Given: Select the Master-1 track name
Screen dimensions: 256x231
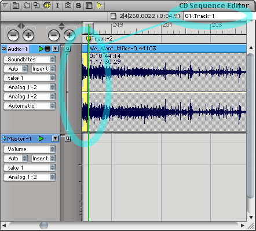Looking at the screenshot, I should click(x=19, y=139).
